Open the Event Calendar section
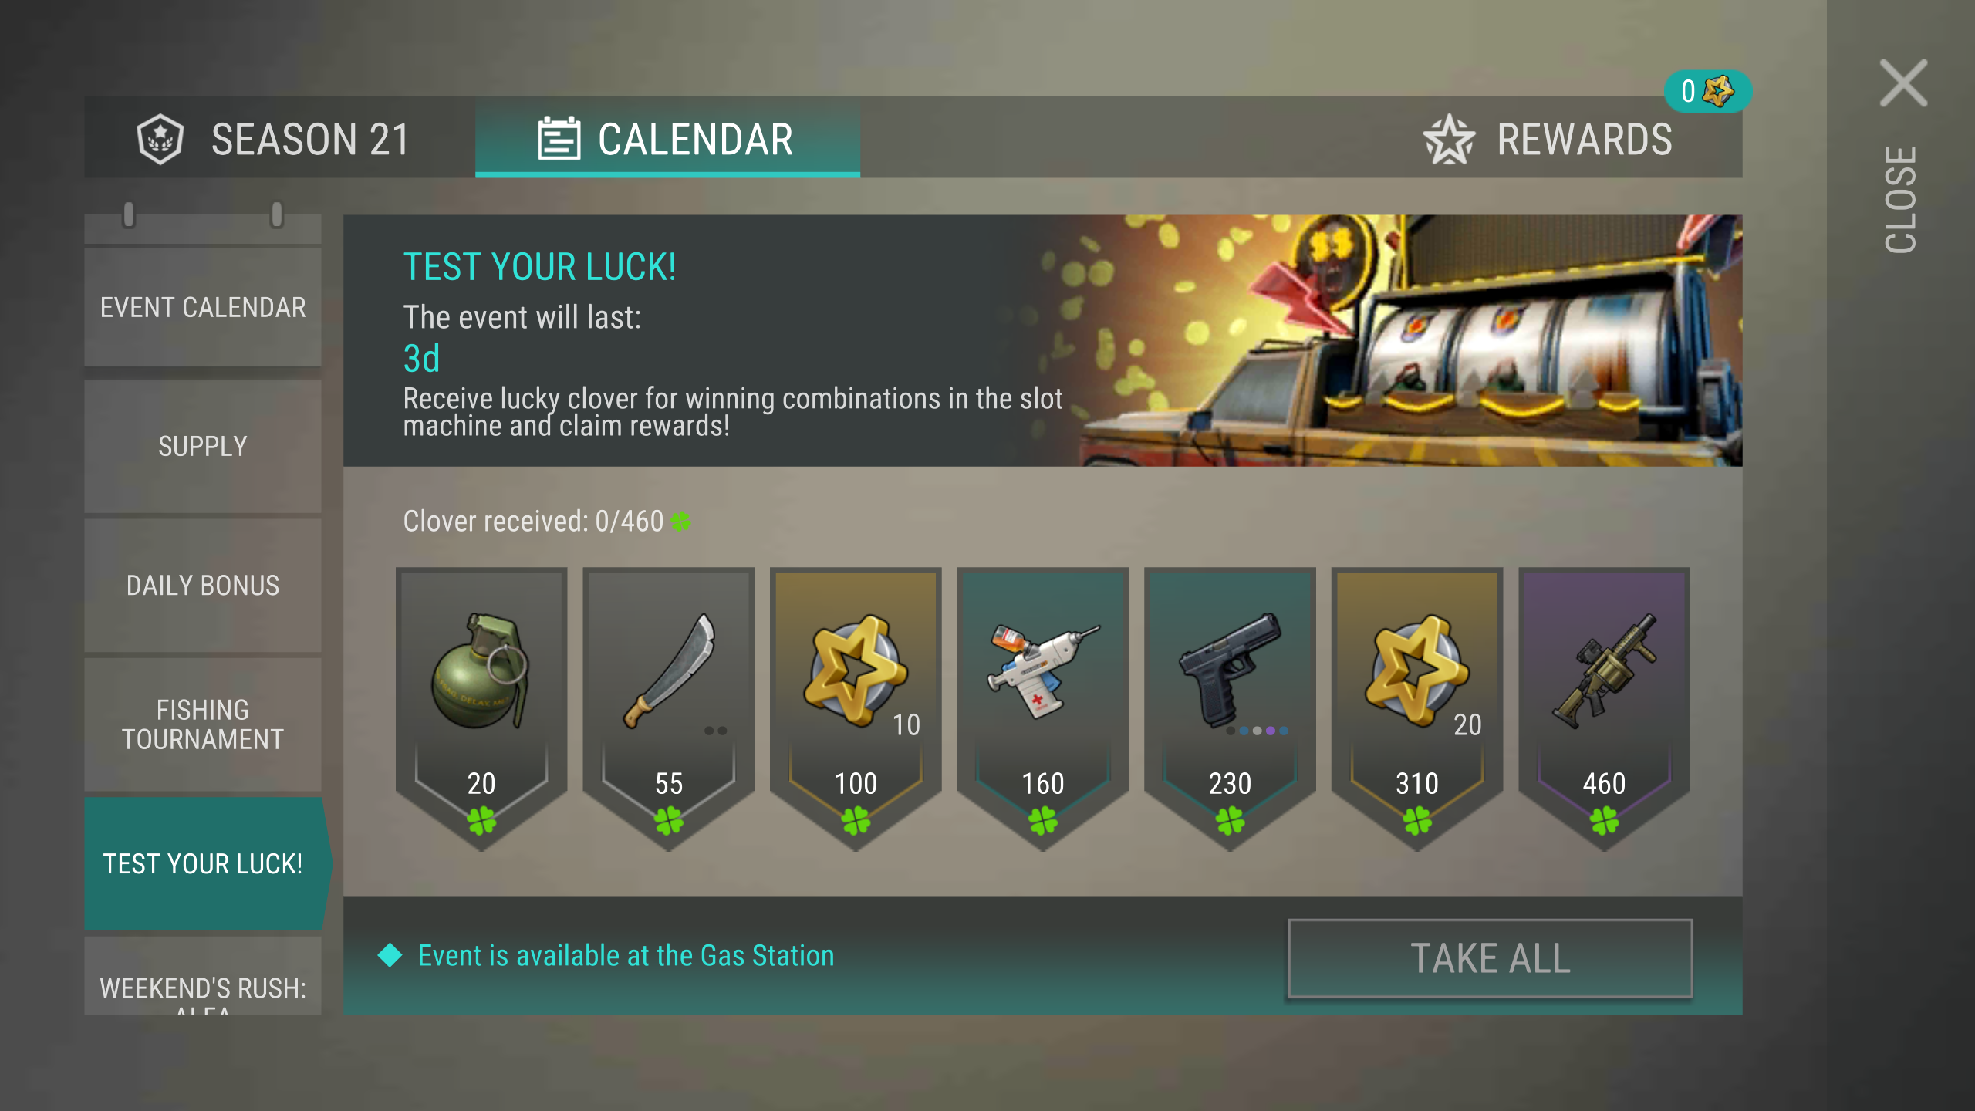This screenshot has height=1111, width=1975. (203, 307)
